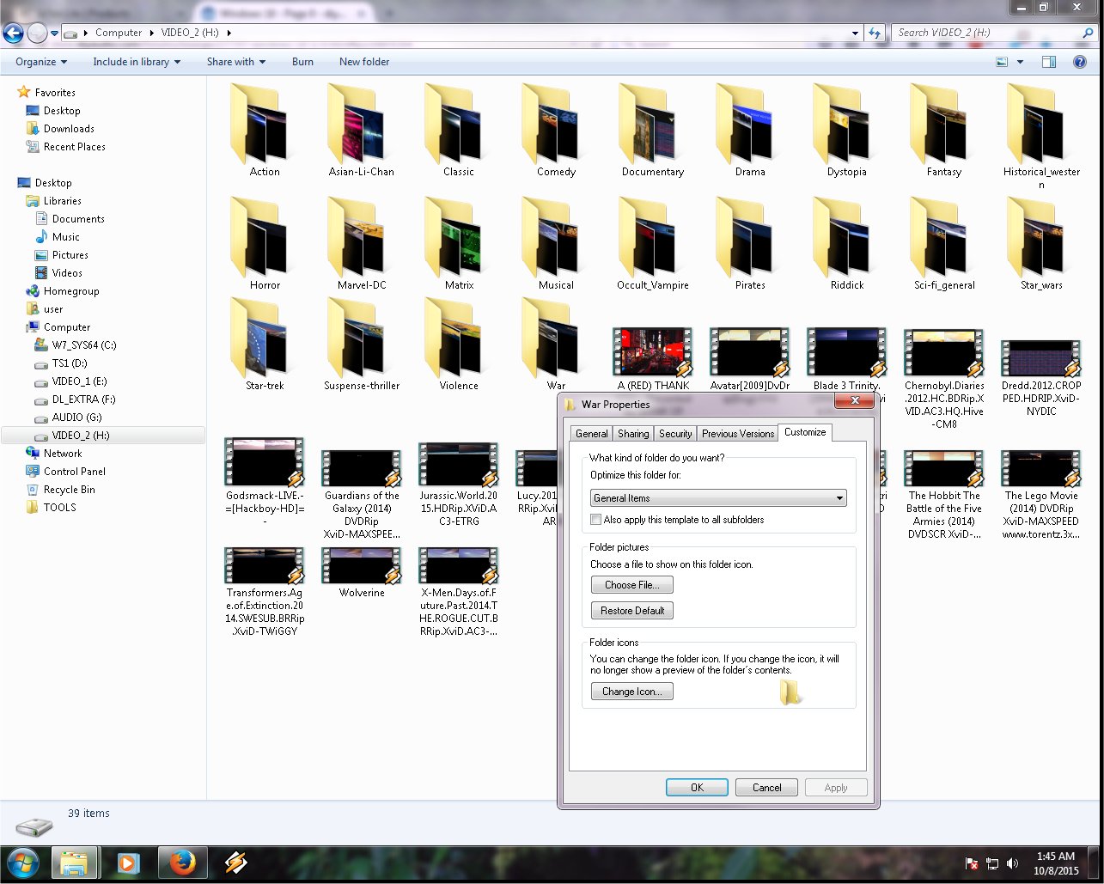Open the recent pages arrow near Back button
The width and height of the screenshot is (1104, 884).
54,34
